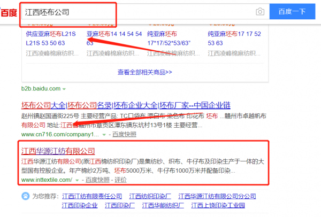Click 评价 link under 江西华源江纺 result
Screen dimensions: 321x217
[120, 180]
